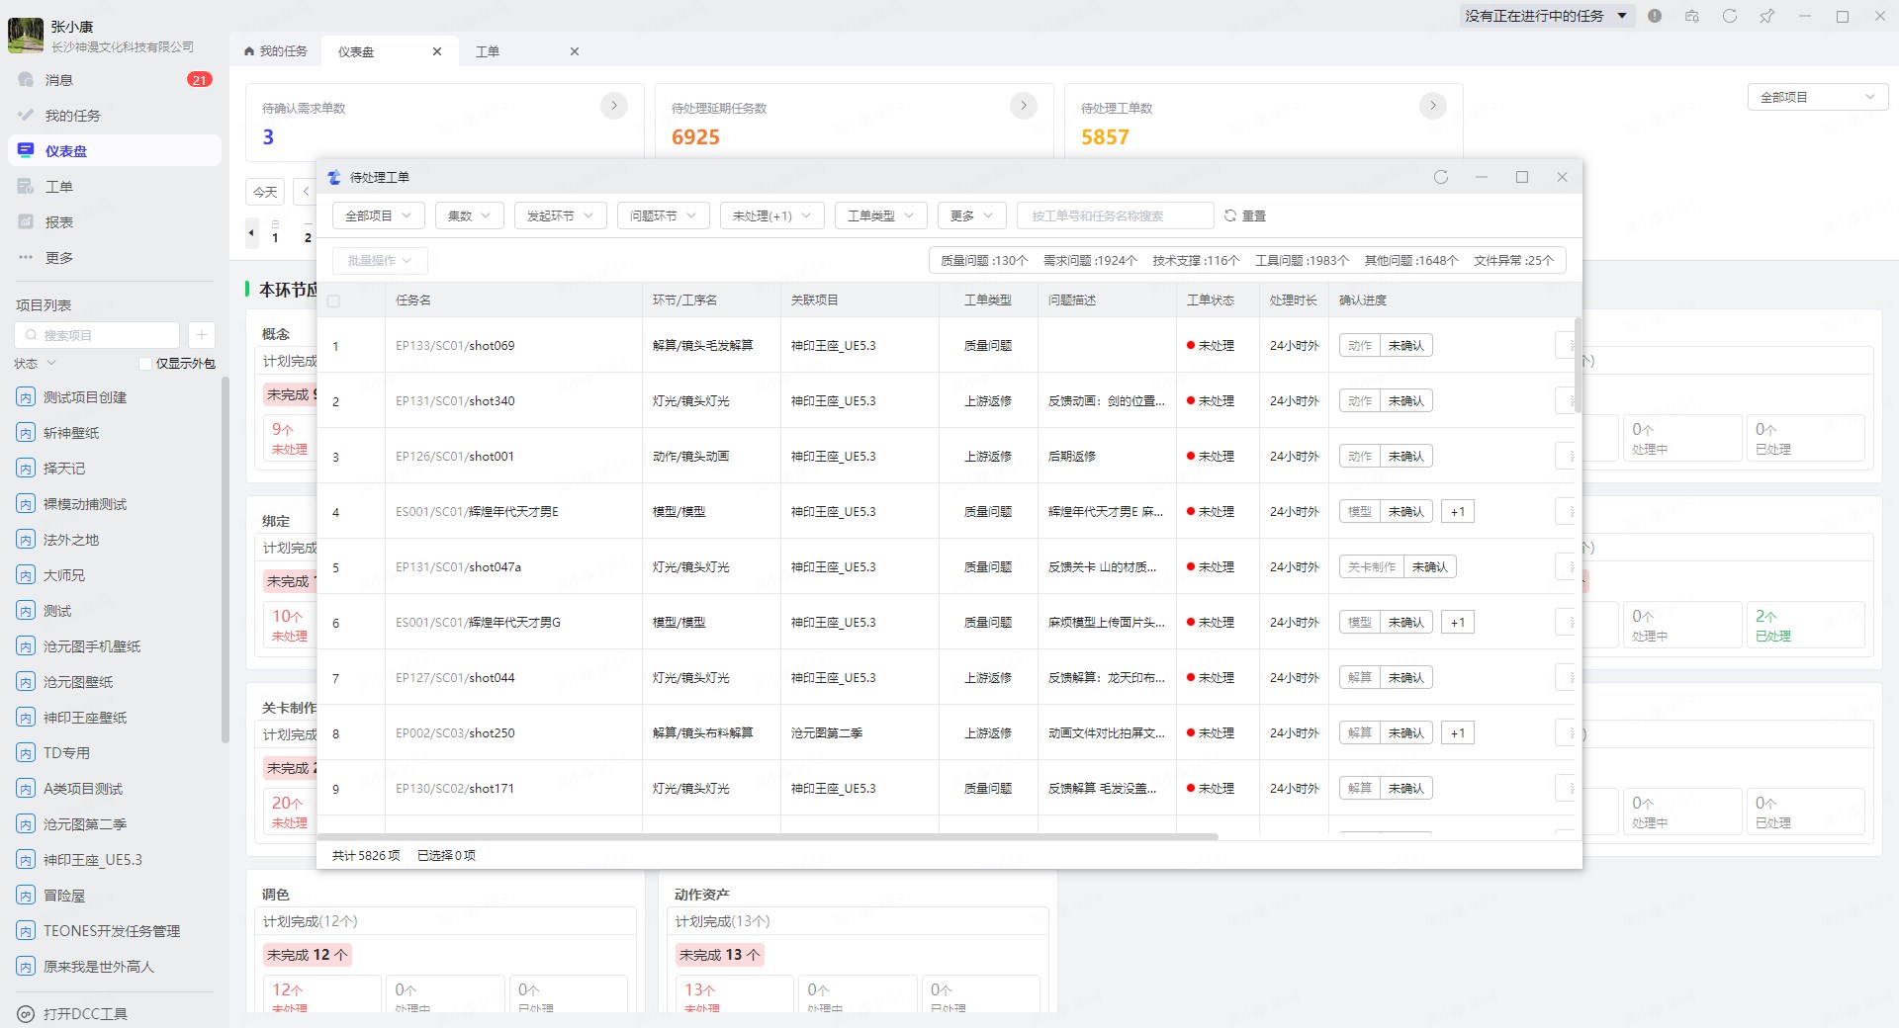This screenshot has width=1899, height=1028.
Task: Open the 没有正在进行中的任务 dropdown
Action: click(x=1545, y=16)
